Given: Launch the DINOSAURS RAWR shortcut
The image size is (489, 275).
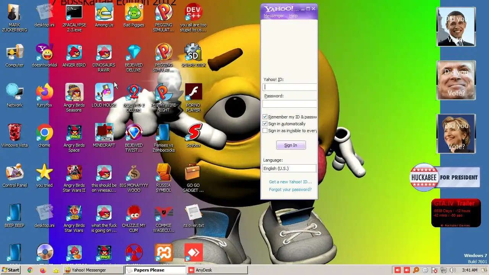Looking at the screenshot, I should coord(104,58).
